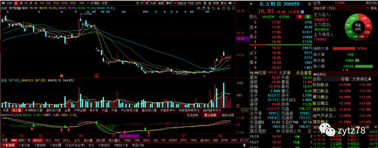Screen dimensions: 378x148
Task: Click the 窗 window toolbar button
Action: coord(210,3)
